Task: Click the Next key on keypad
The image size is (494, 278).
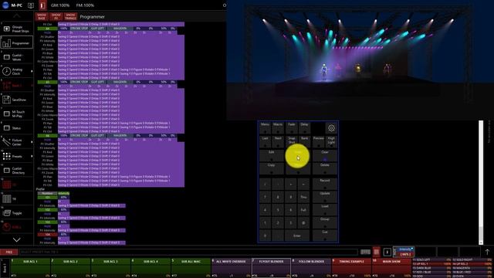Action: click(278, 141)
